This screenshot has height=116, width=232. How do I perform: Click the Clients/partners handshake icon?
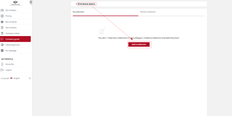[x=2, y=45]
